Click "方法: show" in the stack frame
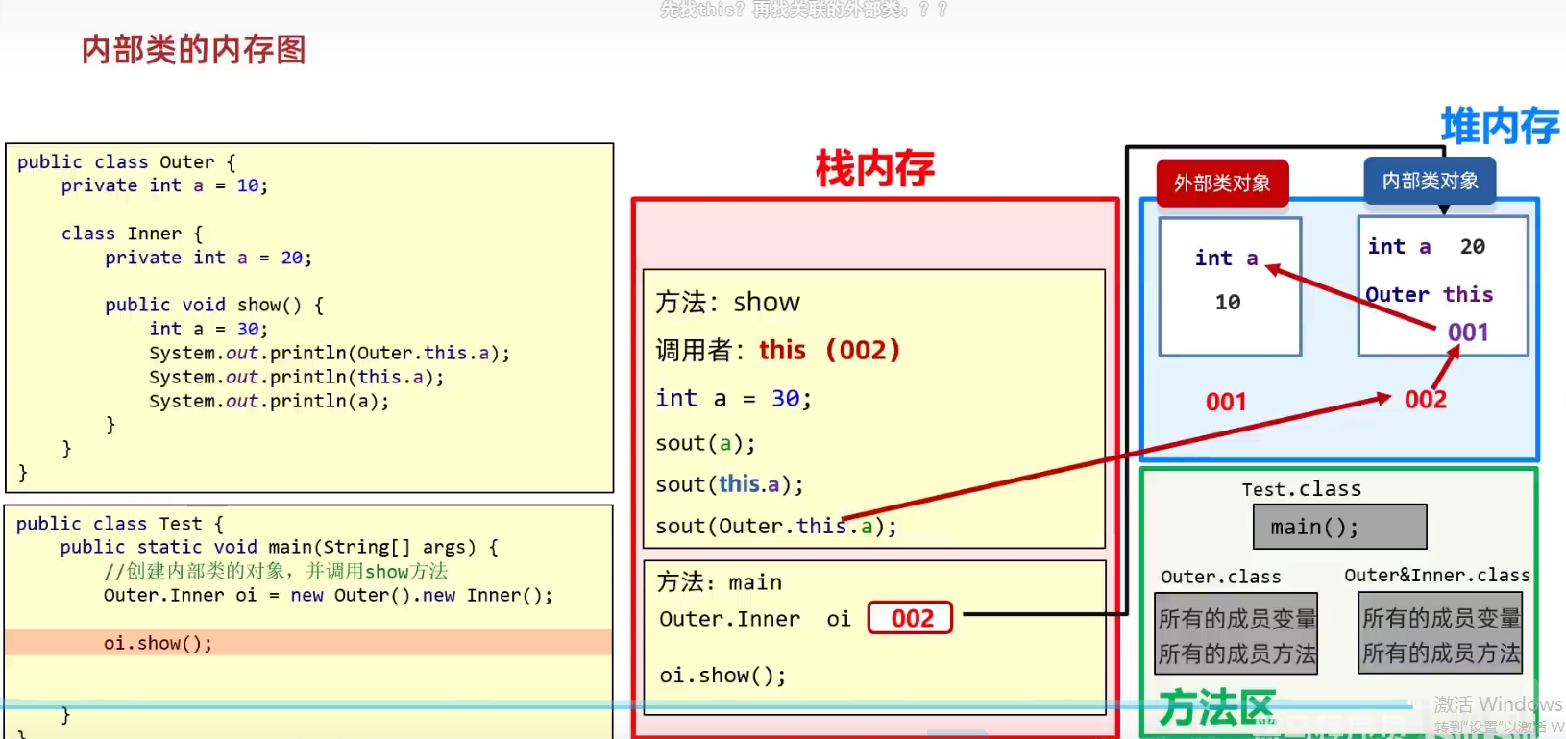 click(727, 302)
